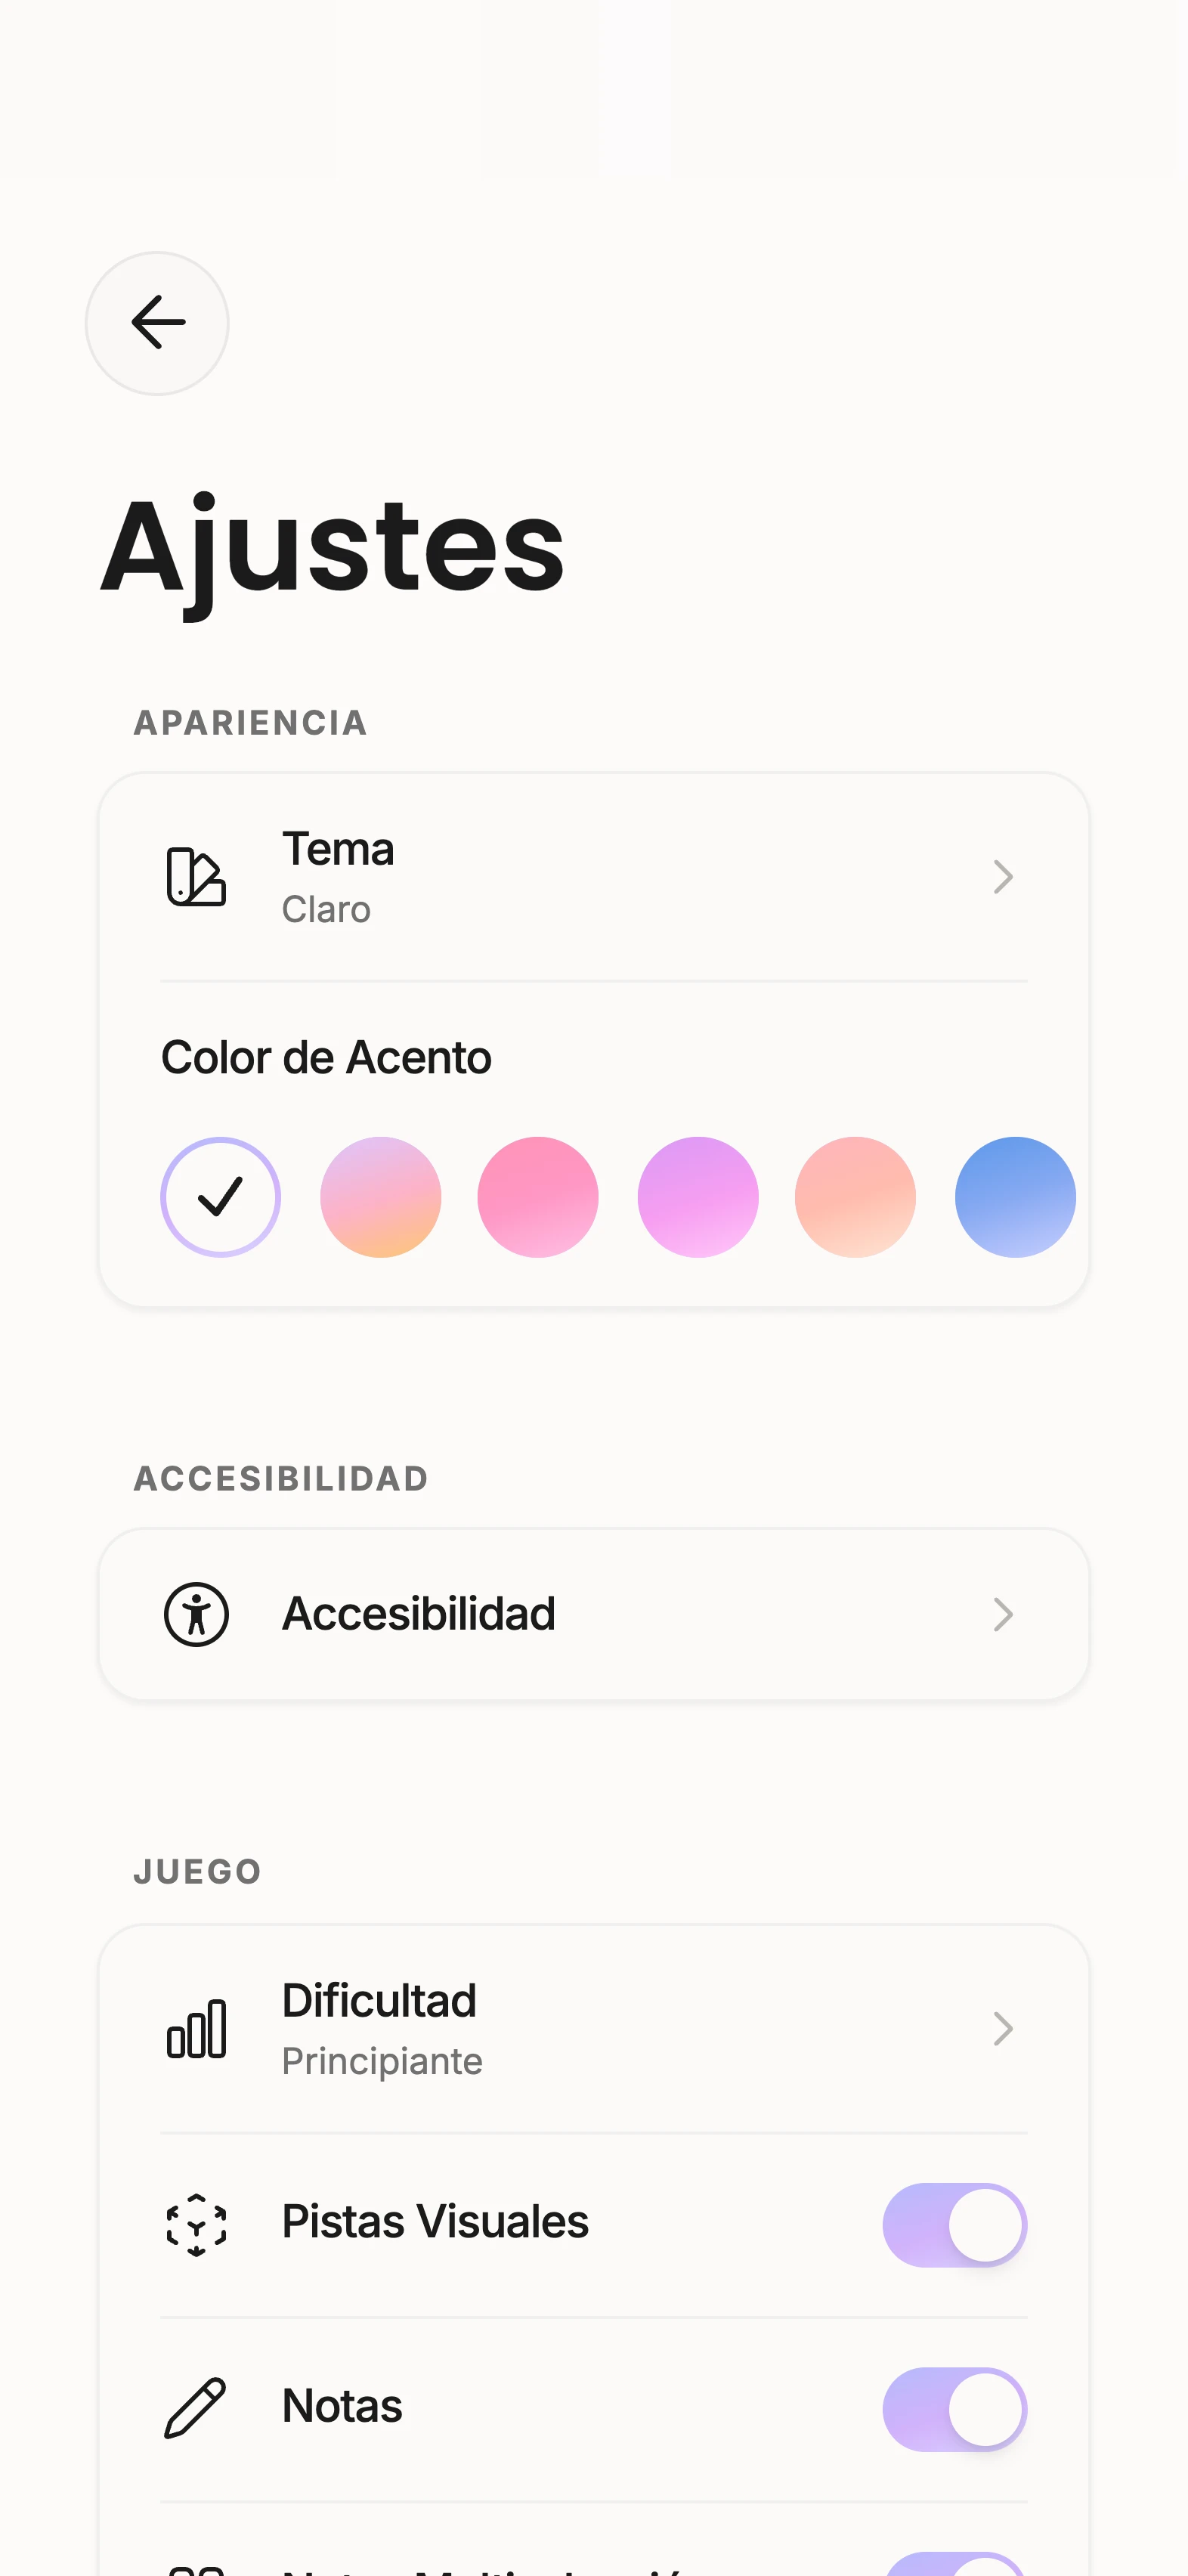Expand Dificultad chevron arrow
Image resolution: width=1188 pixels, height=2576 pixels.
(1003, 2028)
